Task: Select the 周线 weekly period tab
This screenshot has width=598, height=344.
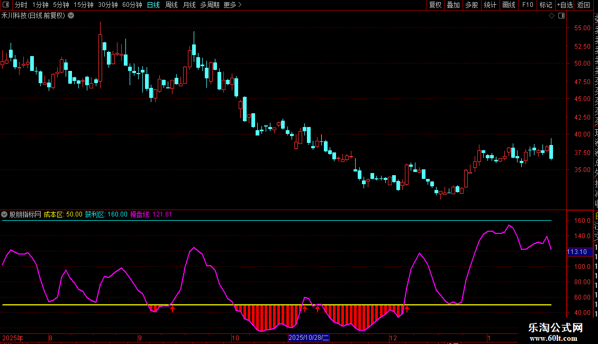Action: [x=171, y=5]
